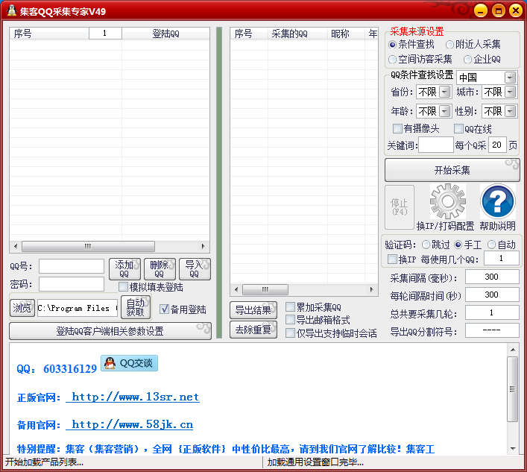Click the 采集的QQ column header
This screenshot has width=527, height=472.
[x=297, y=34]
